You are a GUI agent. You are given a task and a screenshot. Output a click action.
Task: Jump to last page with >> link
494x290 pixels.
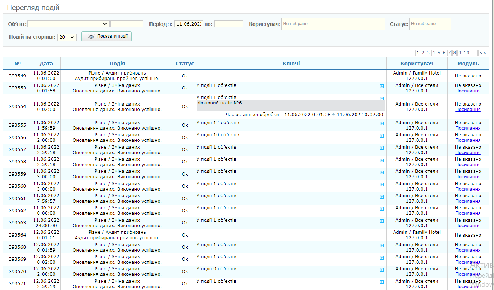[x=483, y=53]
